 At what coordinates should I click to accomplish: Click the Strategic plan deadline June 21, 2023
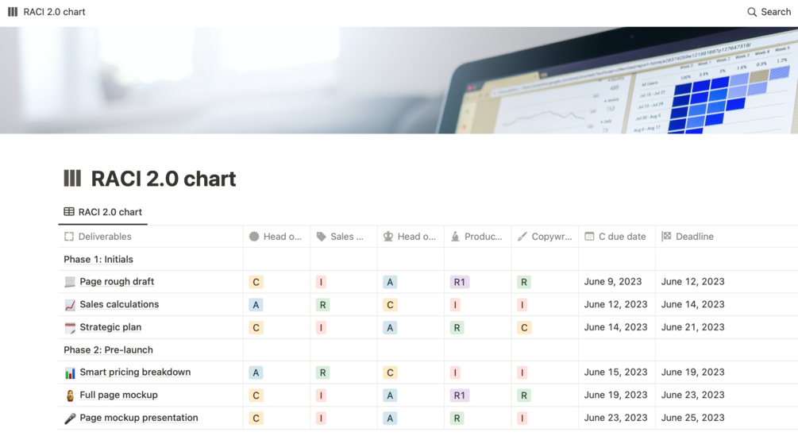coord(692,327)
